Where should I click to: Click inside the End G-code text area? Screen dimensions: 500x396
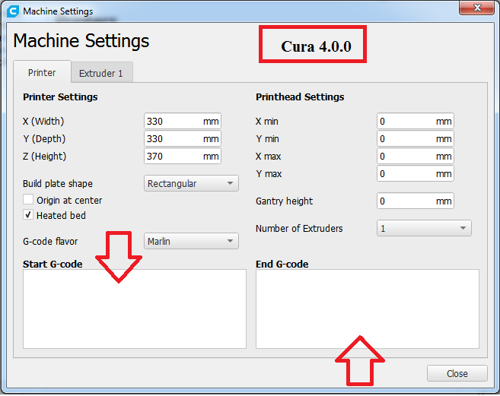point(368,309)
